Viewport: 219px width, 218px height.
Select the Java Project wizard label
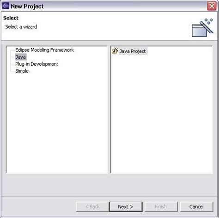(133, 51)
